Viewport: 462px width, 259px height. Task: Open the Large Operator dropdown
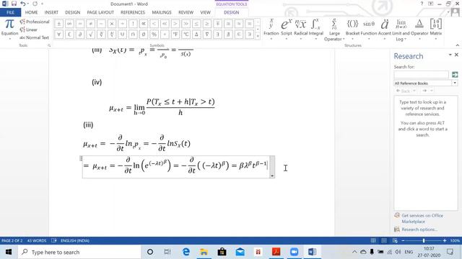coord(334,29)
